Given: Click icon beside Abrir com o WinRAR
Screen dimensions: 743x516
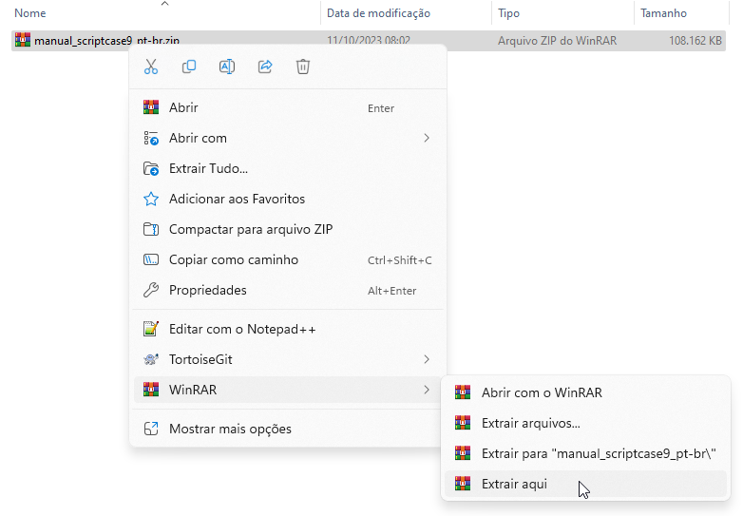Looking at the screenshot, I should tap(463, 392).
